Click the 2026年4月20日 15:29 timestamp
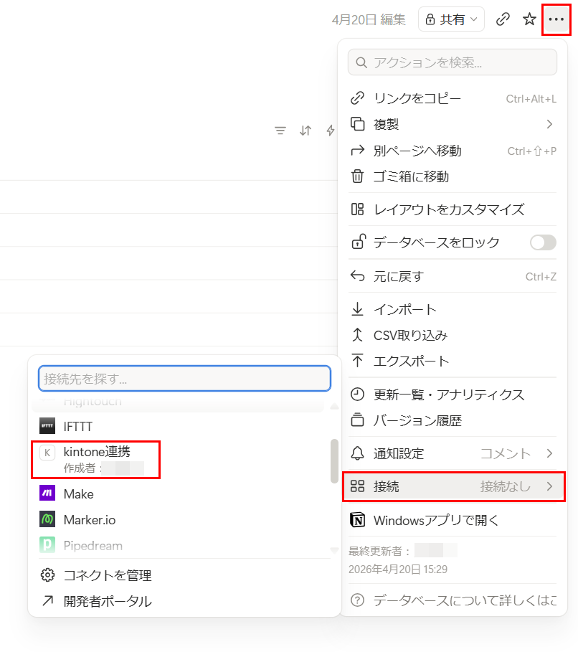The height and width of the screenshot is (652, 578). (x=398, y=570)
